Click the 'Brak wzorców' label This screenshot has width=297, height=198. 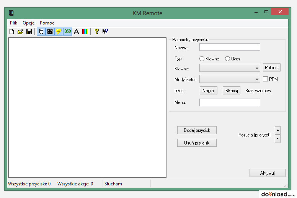(x=258, y=91)
